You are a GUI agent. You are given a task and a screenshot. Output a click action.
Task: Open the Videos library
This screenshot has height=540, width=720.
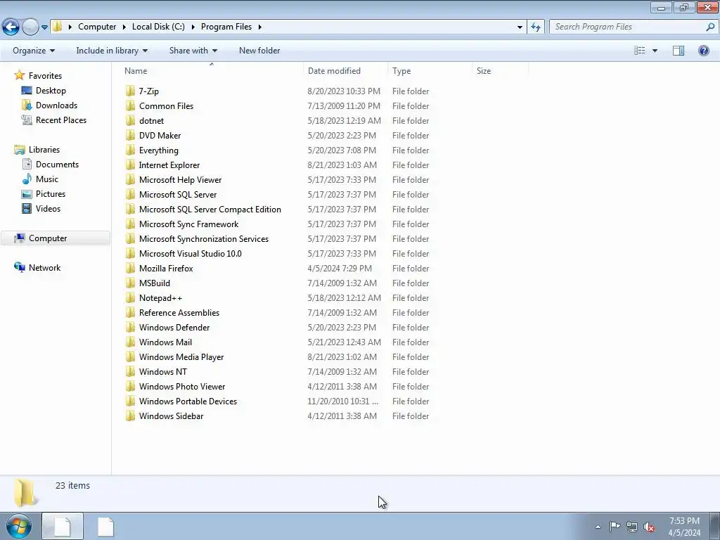click(x=49, y=208)
